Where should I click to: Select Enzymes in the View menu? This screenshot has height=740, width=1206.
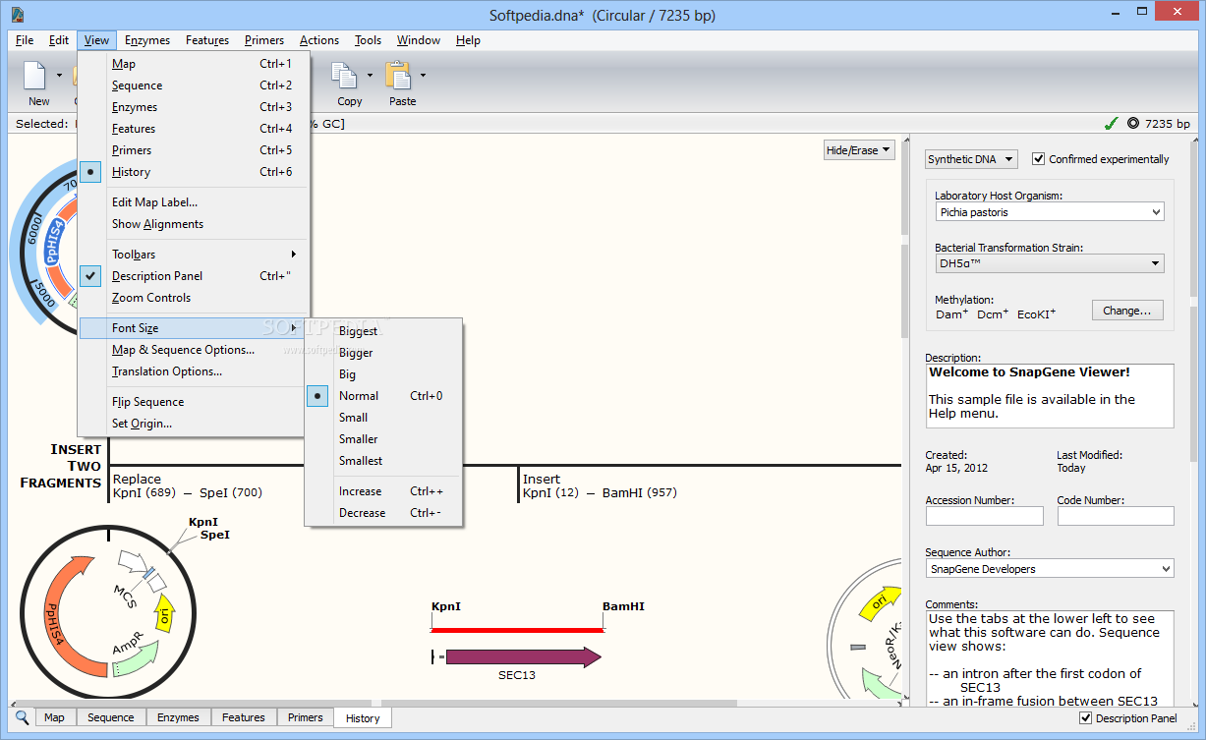tap(195, 107)
